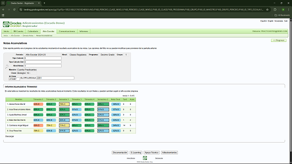The height and width of the screenshot is (164, 292).
Task: Click the Tipo Calculo input field
Action: (x=42, y=58)
